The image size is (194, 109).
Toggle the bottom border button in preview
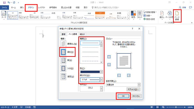pyautogui.click(x=109, y=64)
